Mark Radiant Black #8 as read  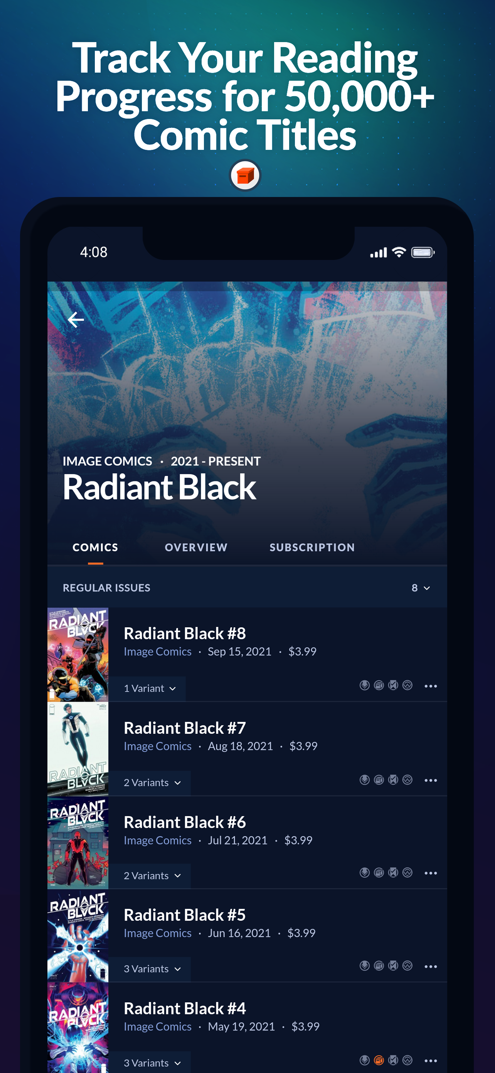pos(393,685)
